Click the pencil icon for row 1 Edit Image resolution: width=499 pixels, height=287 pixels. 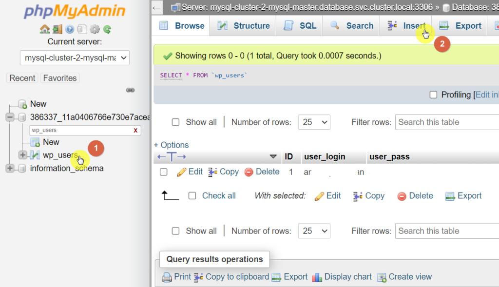click(181, 172)
